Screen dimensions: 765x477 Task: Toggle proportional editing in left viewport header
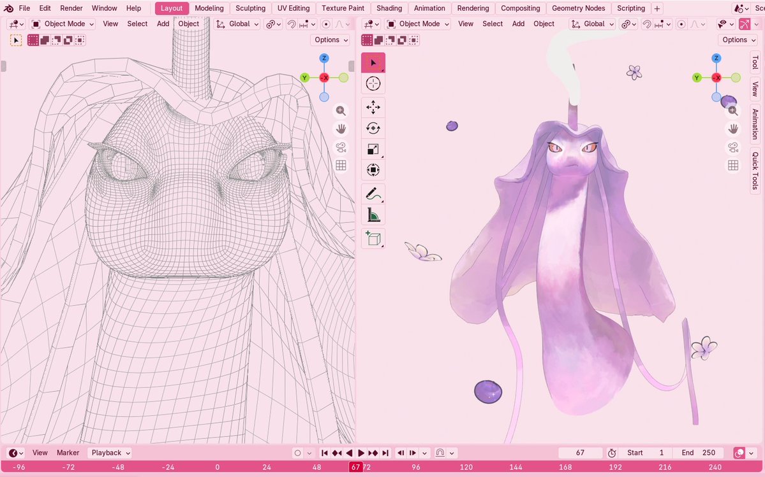pos(326,24)
